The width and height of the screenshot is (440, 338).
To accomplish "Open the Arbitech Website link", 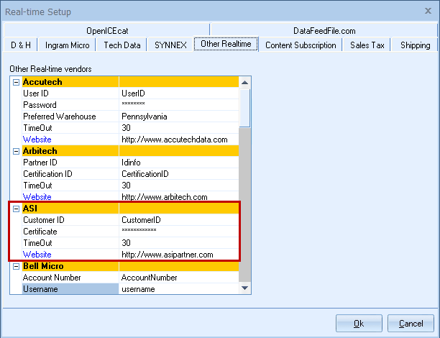I will pyautogui.click(x=37, y=197).
